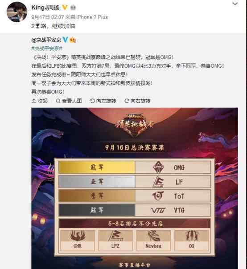247x269 pixels.
Task: Collapse the image with 收起
Action: click(x=40, y=101)
